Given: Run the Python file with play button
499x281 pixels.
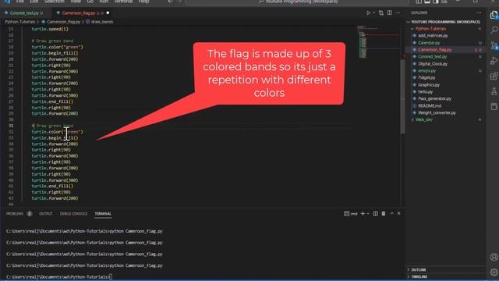Looking at the screenshot, I should pos(368,12).
